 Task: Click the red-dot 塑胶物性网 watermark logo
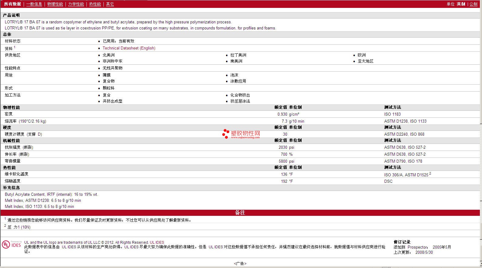pos(241,134)
